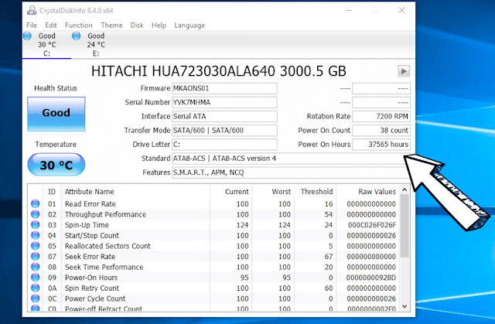Click the scrollbar up arrow in attribute list
495x324 pixels.
coord(405,190)
